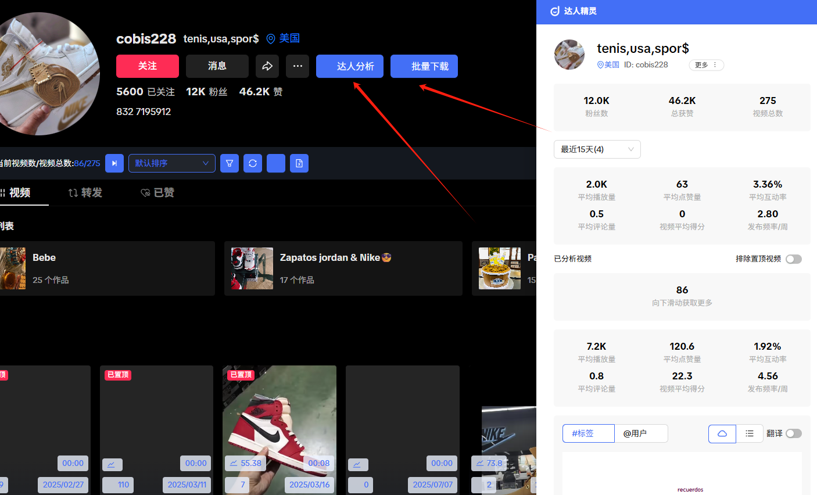Click the skip-to-end icon in toolbar
Viewport: 817px width, 495px height.
(114, 163)
